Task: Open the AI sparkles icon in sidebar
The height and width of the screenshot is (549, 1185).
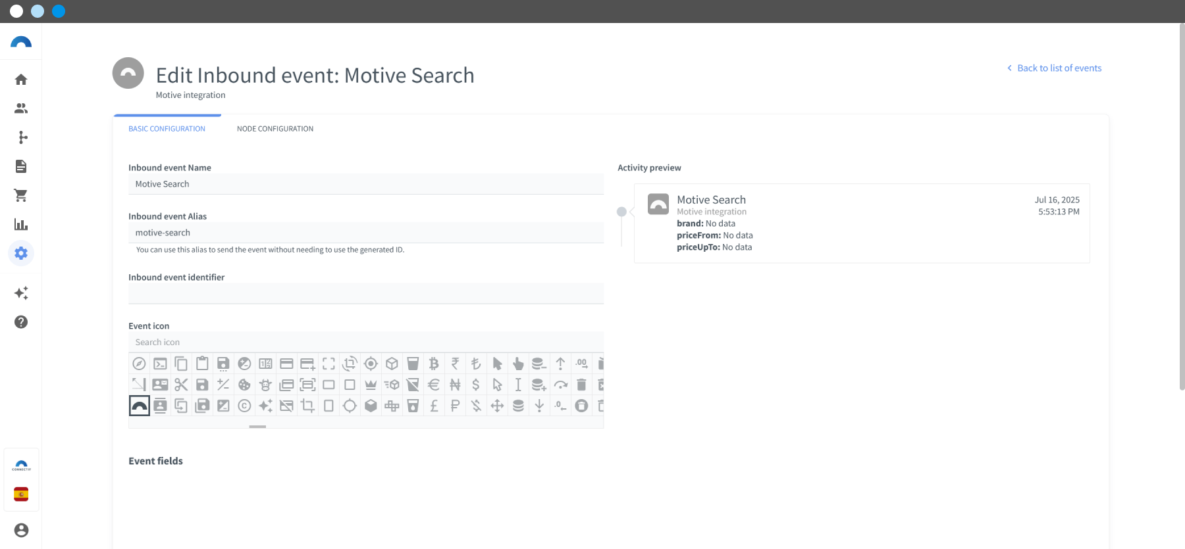Action: tap(21, 293)
